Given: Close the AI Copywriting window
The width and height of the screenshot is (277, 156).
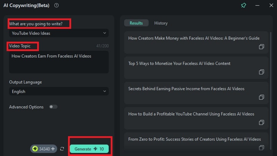Looking at the screenshot, I should tap(271, 6).
